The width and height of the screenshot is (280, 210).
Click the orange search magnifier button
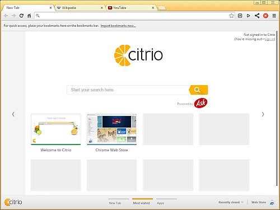point(198,90)
